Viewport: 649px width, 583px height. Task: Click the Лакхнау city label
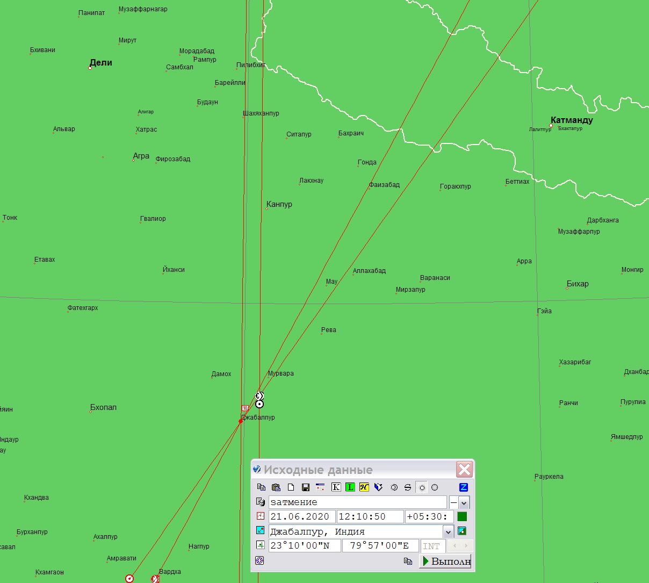pyautogui.click(x=312, y=181)
